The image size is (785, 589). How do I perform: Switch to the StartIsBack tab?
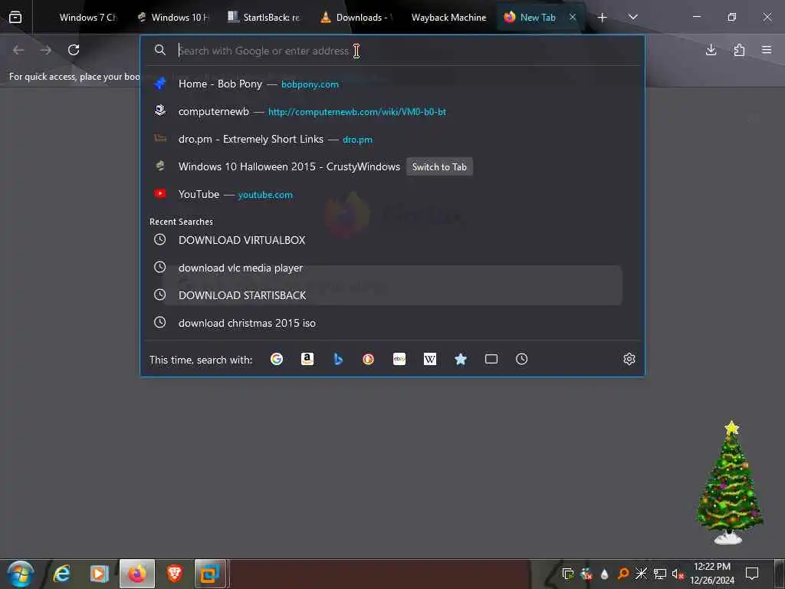click(264, 18)
